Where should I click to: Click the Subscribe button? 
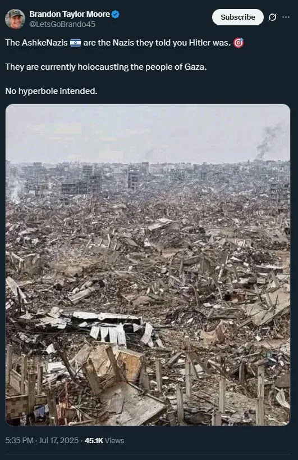click(x=238, y=17)
